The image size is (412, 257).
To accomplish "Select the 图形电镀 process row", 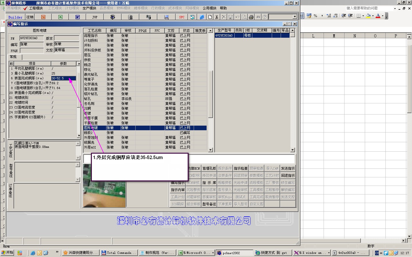I will pyautogui.click(x=145, y=128).
